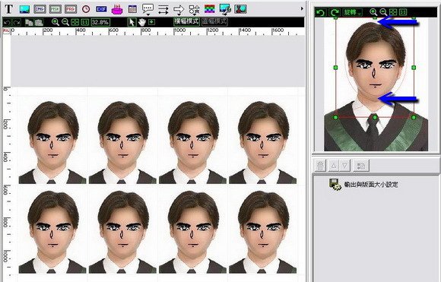Move item down with the triangle button
441x282 pixels.
(x=345, y=165)
